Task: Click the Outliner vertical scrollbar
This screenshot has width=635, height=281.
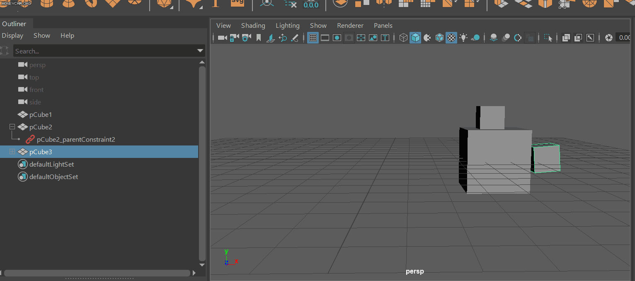Action: point(202,163)
